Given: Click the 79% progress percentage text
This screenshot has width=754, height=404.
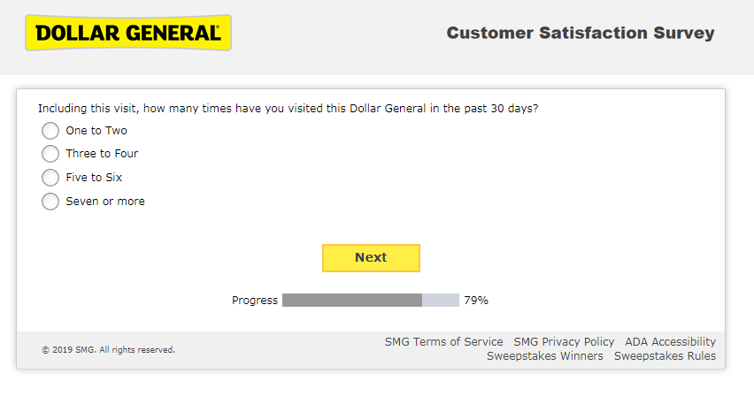Looking at the screenshot, I should [476, 301].
